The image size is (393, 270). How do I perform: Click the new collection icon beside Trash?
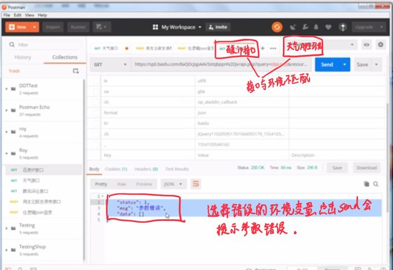(76, 71)
